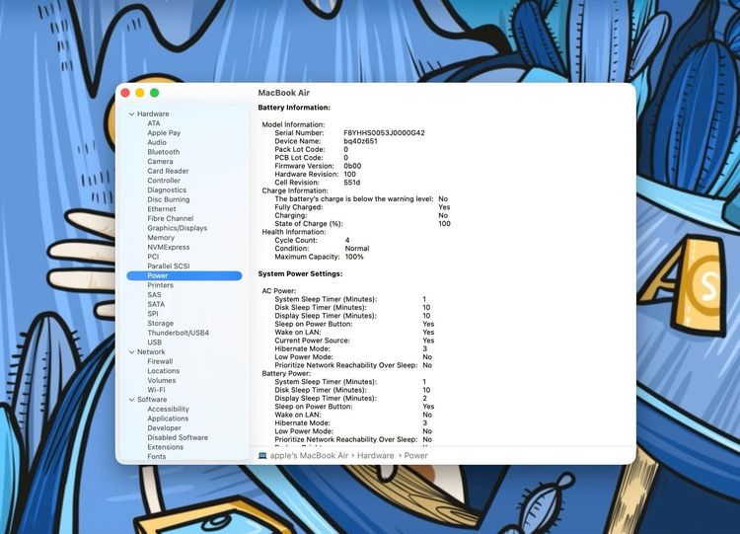Collapse the Hardware section
Viewport: 740px width, 534px height.
coord(131,114)
